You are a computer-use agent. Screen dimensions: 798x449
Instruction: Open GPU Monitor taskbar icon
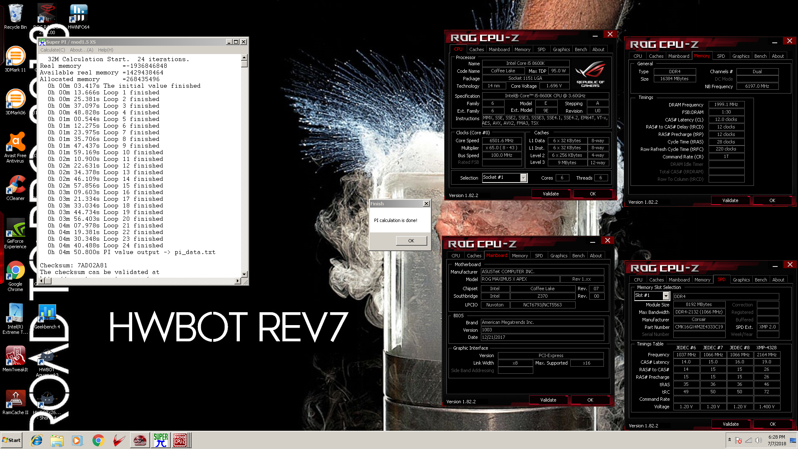coord(140,440)
